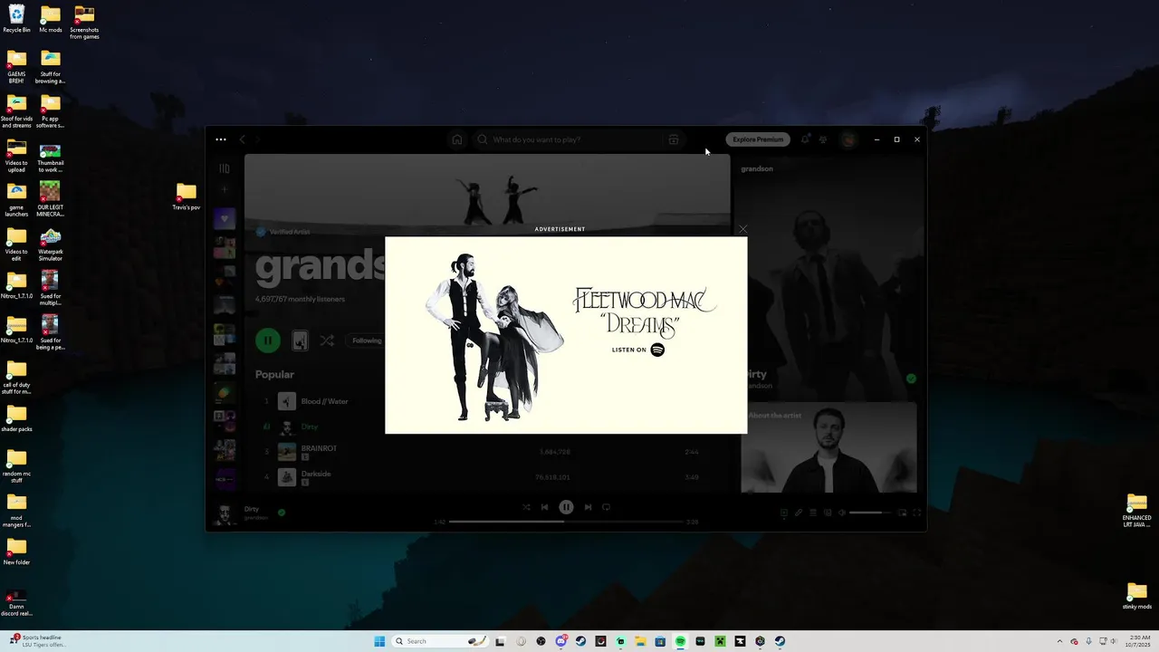Image resolution: width=1159 pixels, height=652 pixels.
Task: Enter full screen from player bar
Action: (916, 513)
